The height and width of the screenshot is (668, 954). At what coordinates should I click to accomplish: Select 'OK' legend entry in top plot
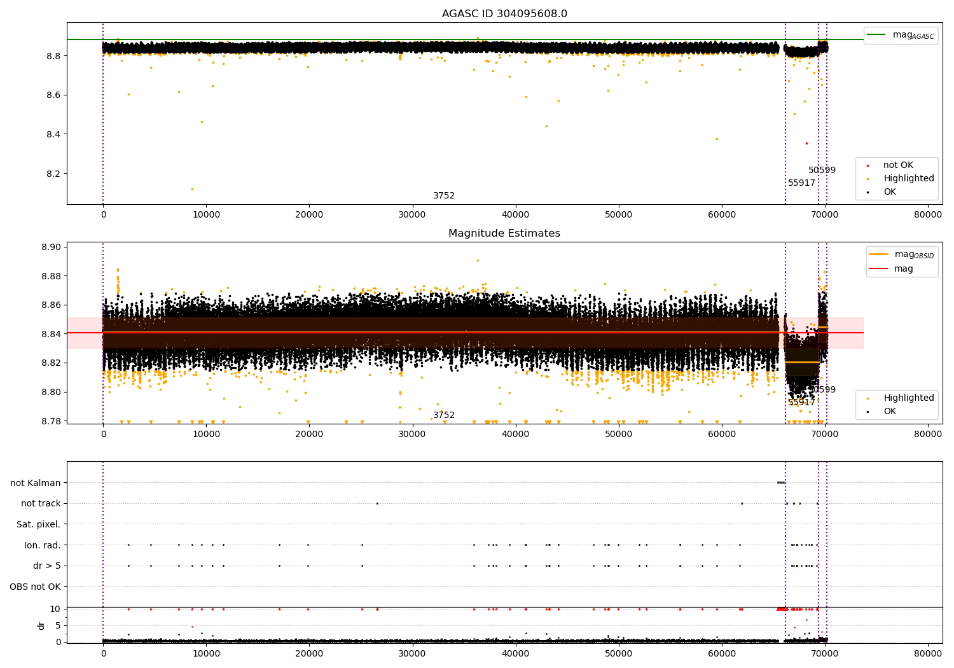click(x=889, y=192)
